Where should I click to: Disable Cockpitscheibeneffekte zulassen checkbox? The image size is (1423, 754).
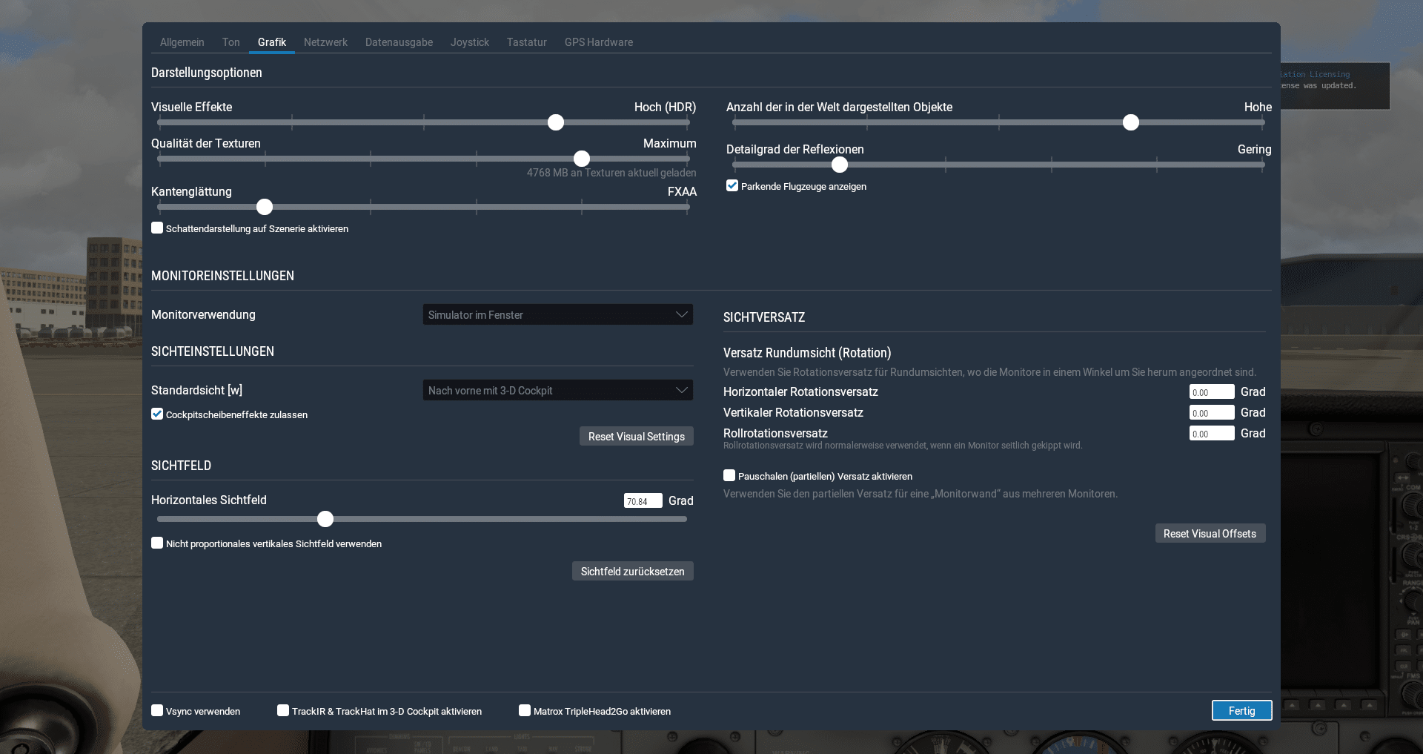point(157,414)
